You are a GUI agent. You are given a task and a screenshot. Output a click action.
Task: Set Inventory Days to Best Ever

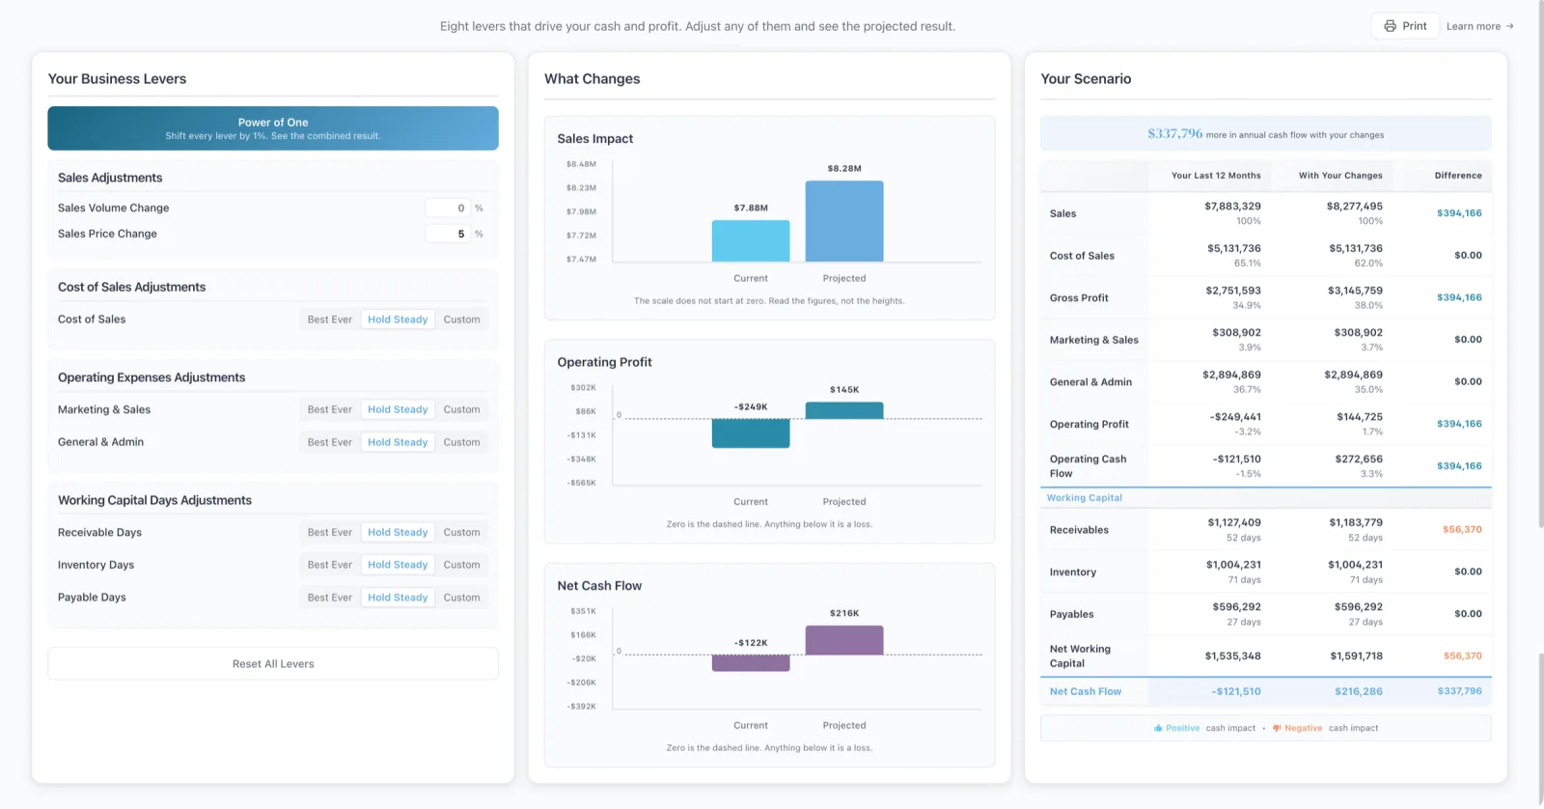pyautogui.click(x=330, y=565)
